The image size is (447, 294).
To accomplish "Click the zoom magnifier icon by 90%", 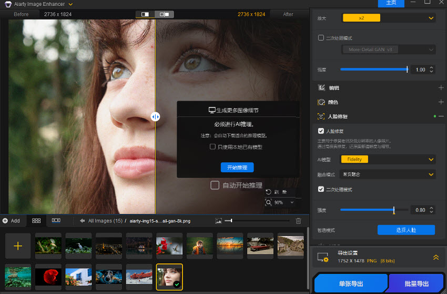I will coord(269,202).
